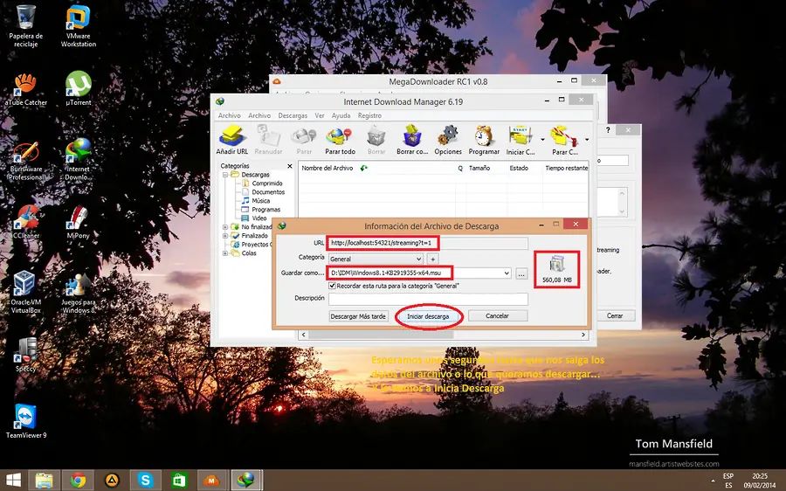Open Google Chrome from the taskbar
The image size is (786, 491).
coord(78,481)
